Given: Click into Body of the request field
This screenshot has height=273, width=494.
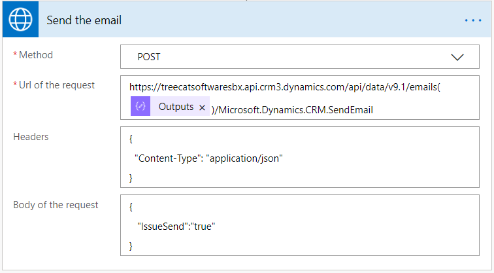Looking at the screenshot, I should pos(300,225).
